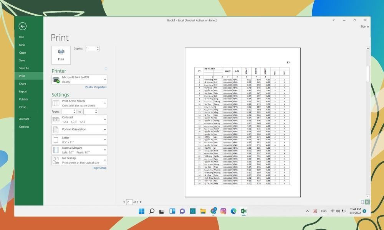Viewport: 384px width, 230px height.
Task: Open the Portrait Orientation dropdown
Action: coord(79,130)
